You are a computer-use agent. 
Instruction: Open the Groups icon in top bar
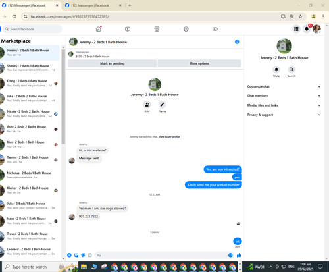pyautogui.click(x=186, y=29)
